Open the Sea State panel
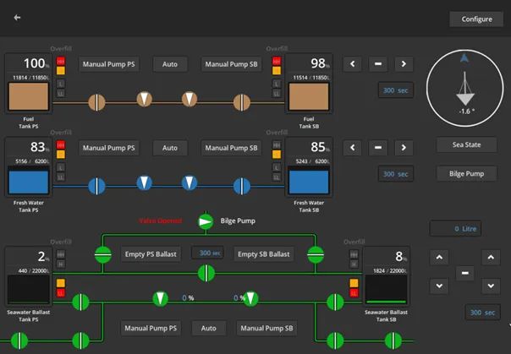Image resolution: width=511 pixels, height=354 pixels. 466,144
